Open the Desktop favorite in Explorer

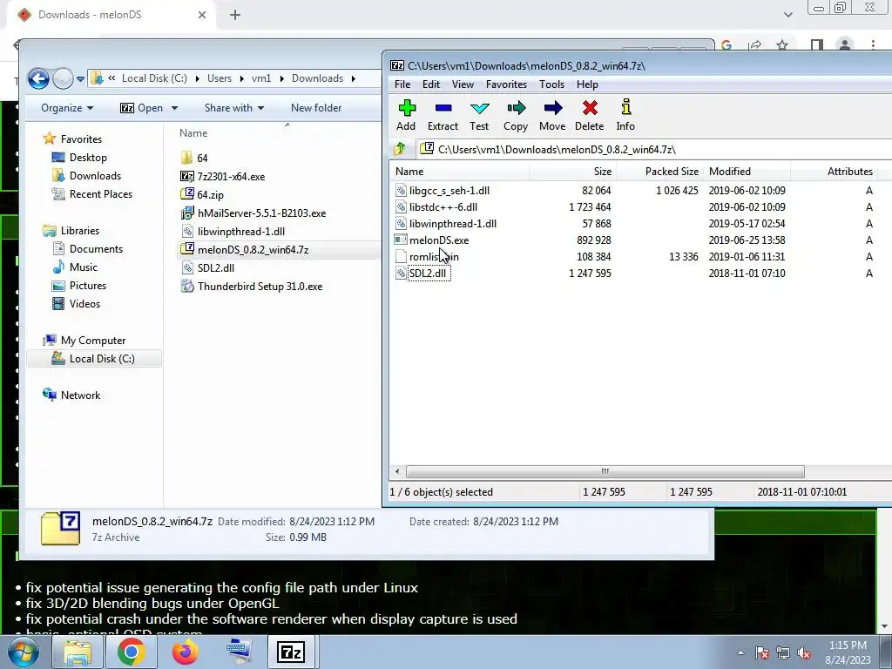(x=79, y=158)
